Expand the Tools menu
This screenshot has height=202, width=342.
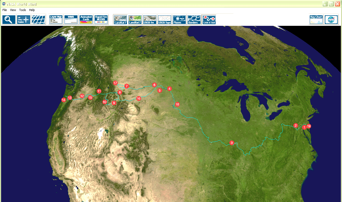pyautogui.click(x=23, y=10)
